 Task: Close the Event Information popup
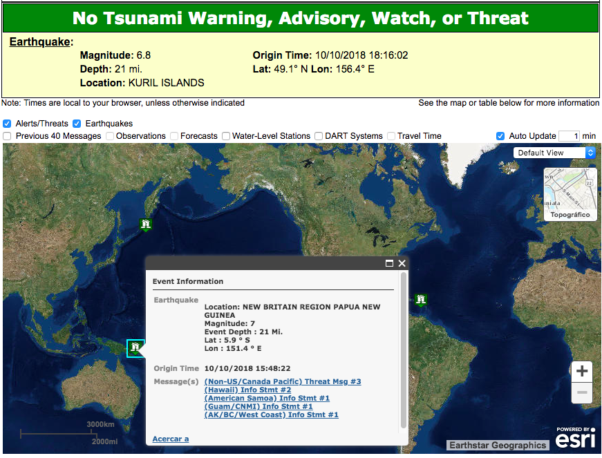402,263
